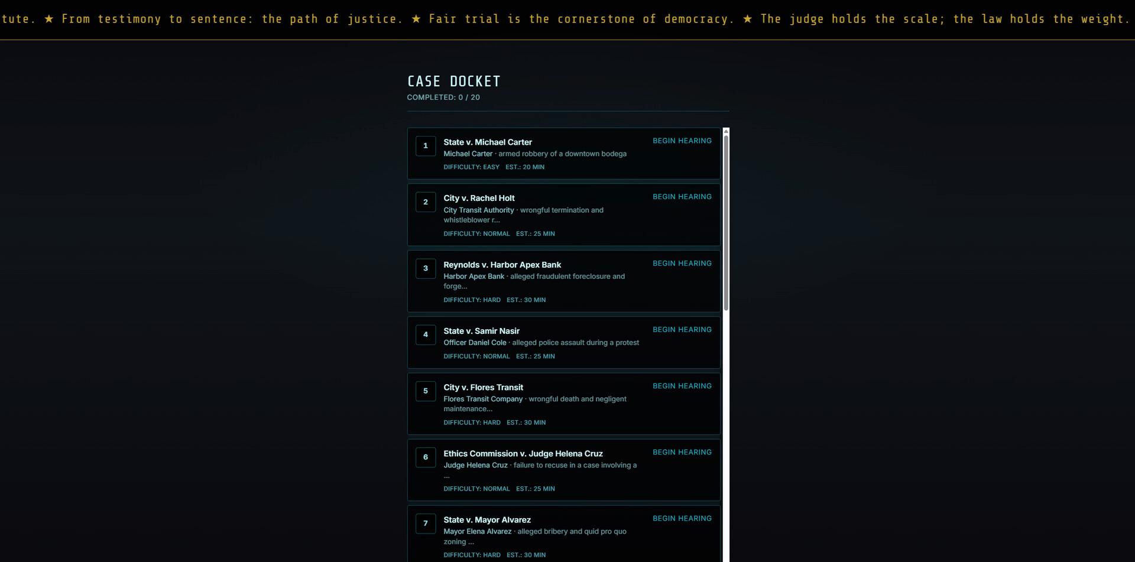Start the Reynolds v. Harbor Apex Bank hearing
Screen dimensions: 1135x562
[682, 264]
